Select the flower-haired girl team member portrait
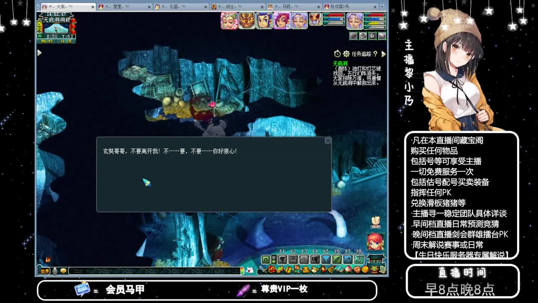 coord(229,20)
